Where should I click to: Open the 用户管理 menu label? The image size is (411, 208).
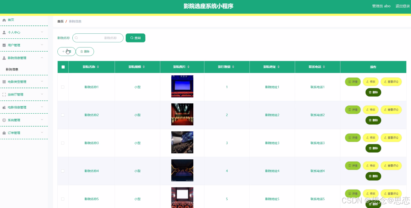point(14,45)
